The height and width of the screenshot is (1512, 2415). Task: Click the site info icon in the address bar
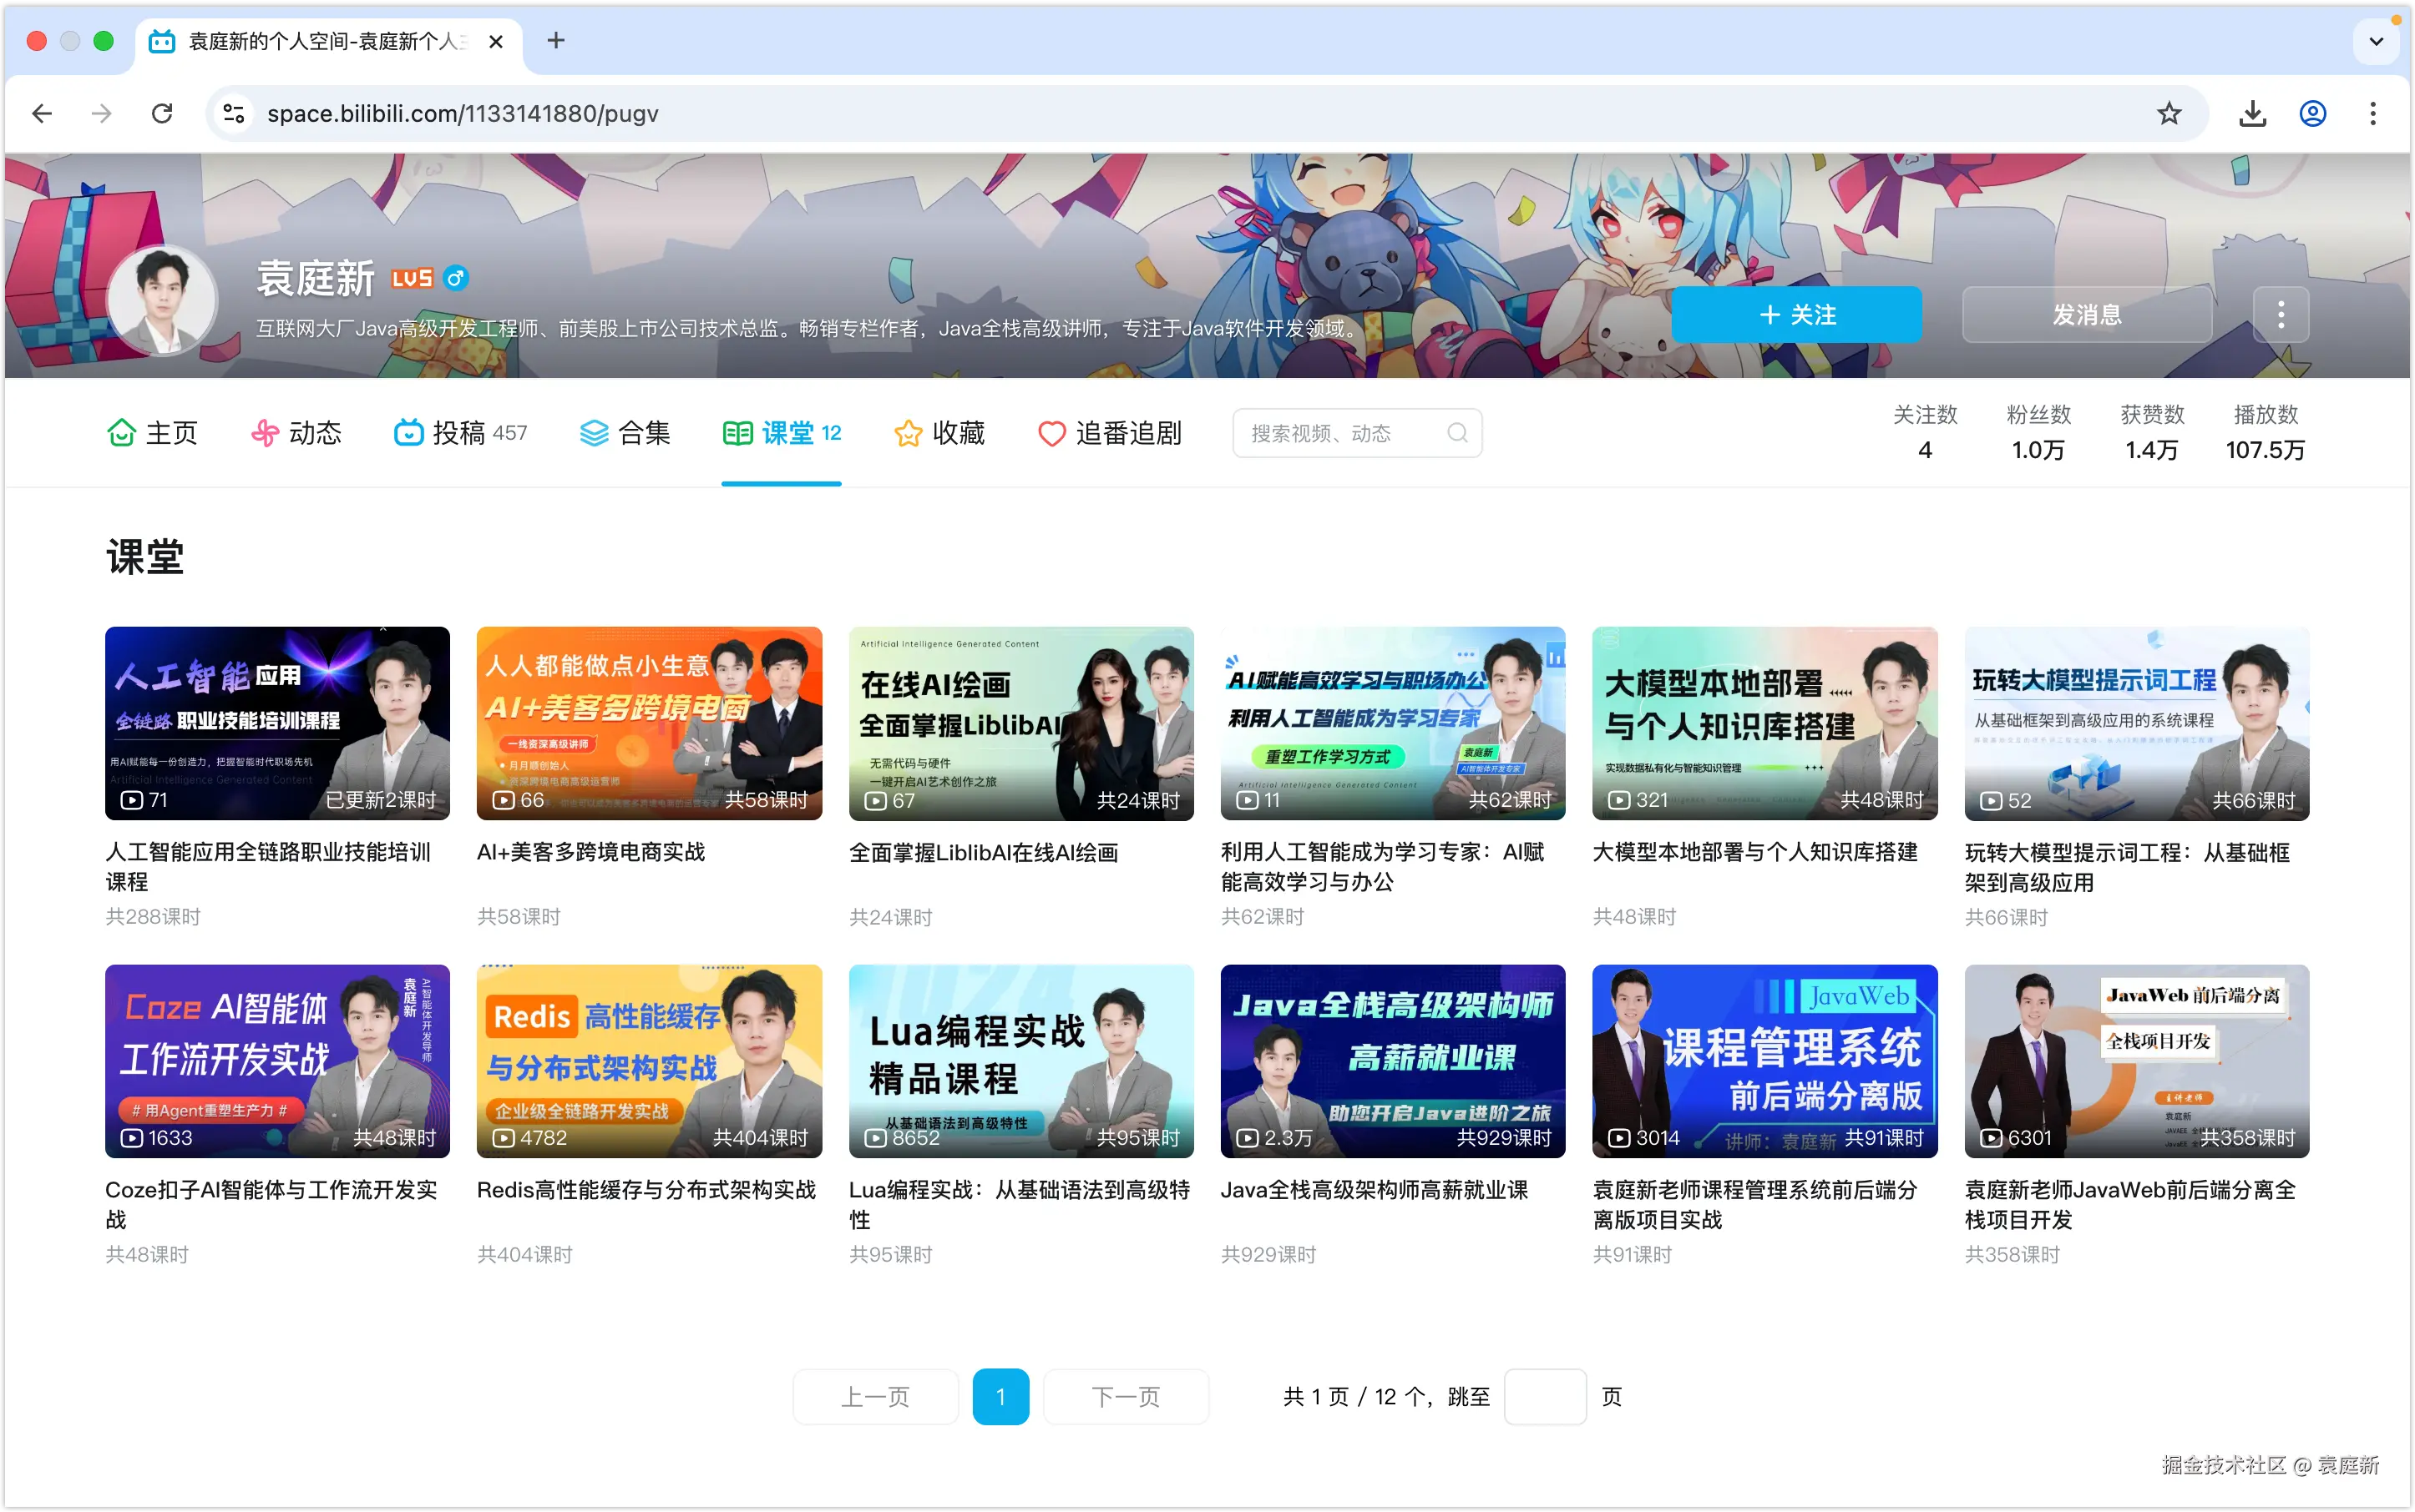(x=234, y=113)
